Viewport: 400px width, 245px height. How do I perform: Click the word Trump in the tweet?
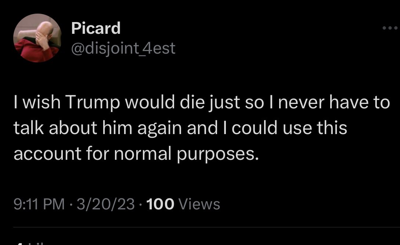pos(90,103)
